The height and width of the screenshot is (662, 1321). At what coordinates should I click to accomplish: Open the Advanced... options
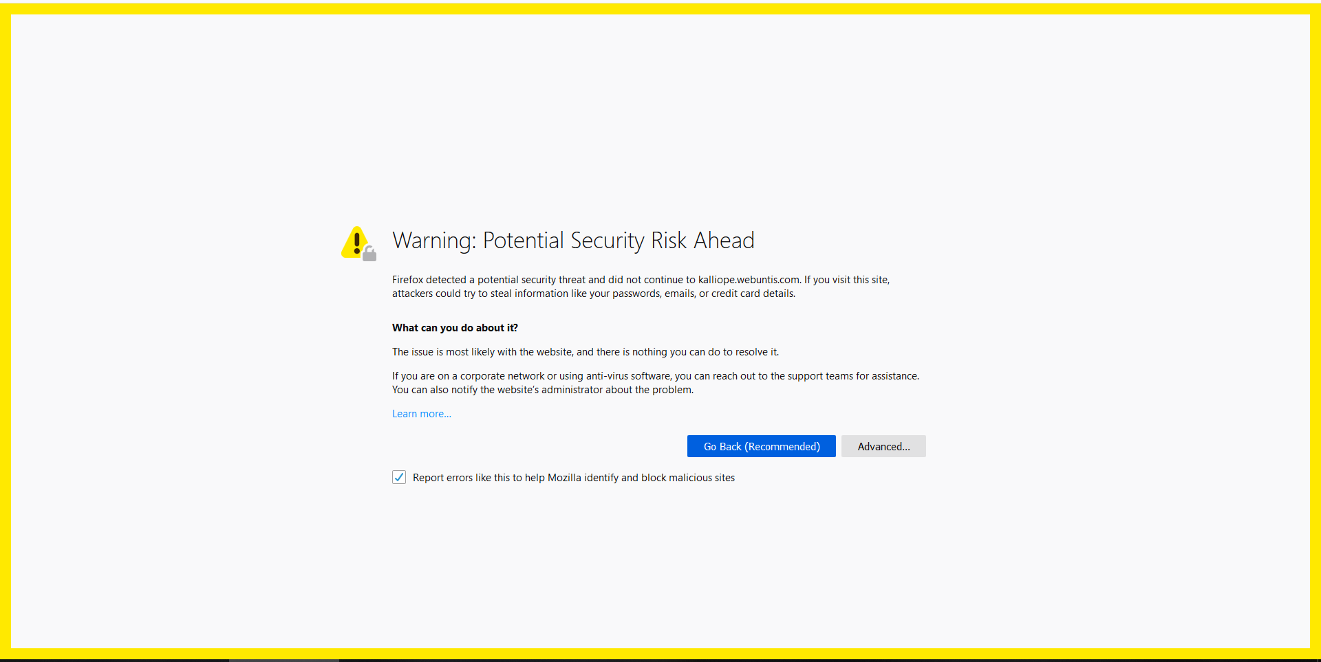click(883, 446)
